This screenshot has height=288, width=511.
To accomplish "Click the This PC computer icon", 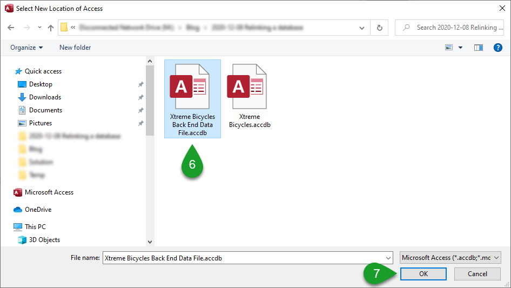I will [18, 227].
